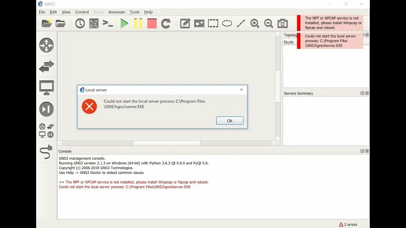Open the View menu
Screen dimensions: 406x228
point(66,12)
